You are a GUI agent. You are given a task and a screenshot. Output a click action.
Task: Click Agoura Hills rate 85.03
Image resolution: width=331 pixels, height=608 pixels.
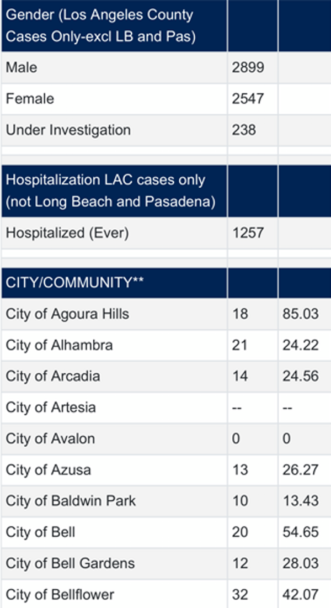click(301, 314)
